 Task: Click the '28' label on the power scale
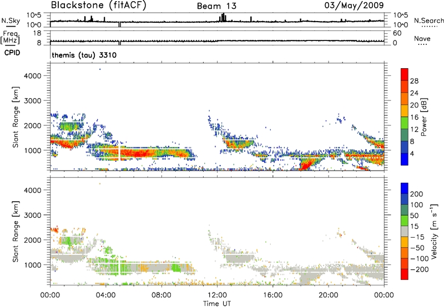pos(414,81)
